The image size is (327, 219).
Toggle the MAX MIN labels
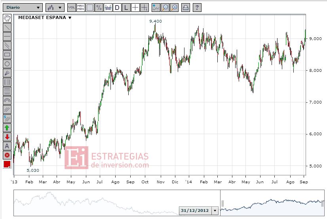pos(81,8)
